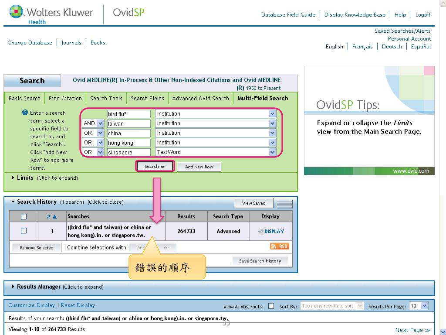The height and width of the screenshot is (335, 446).
Task: Click the bird flu* search term field
Action: 129,114
